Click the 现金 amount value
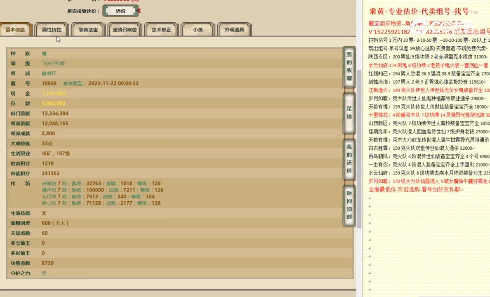Screen dimensions: 490x297 click(54, 94)
